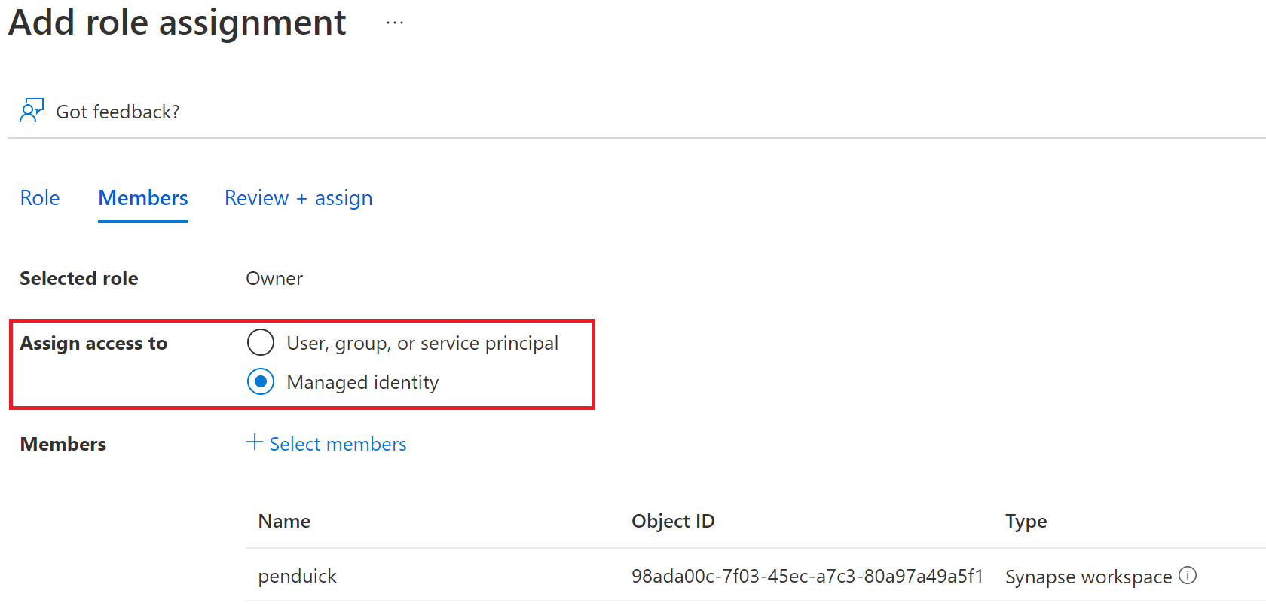Show info for Synapse workspace type
The height and width of the screenshot is (606, 1266).
pos(1188,575)
